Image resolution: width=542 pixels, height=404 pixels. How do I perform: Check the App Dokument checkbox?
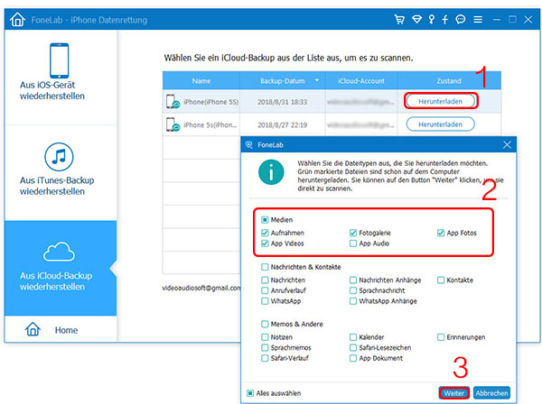coord(353,358)
